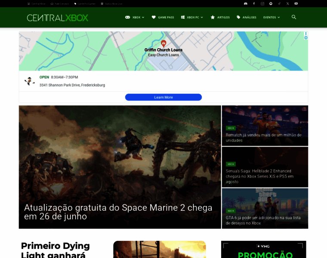Viewport: 327px width, 258px height.
Task: Click the search magnifier icon
Action: click(293, 17)
